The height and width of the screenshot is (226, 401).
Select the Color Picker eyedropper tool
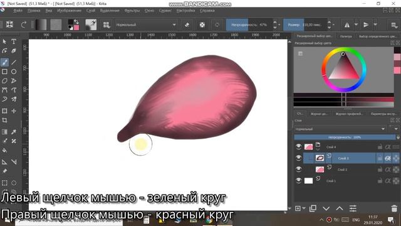pos(14,132)
